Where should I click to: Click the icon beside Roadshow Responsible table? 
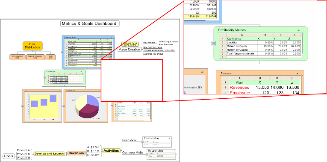(142, 142)
